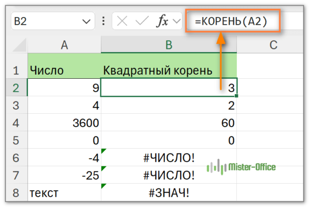
Task: Click the three-dot handle beside the Name Box
Action: tap(104, 21)
